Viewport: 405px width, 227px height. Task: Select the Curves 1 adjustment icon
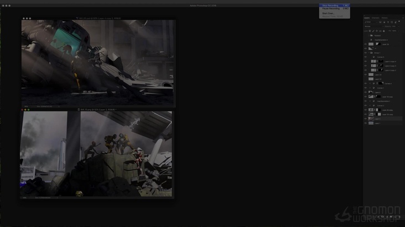[x=373, y=88]
